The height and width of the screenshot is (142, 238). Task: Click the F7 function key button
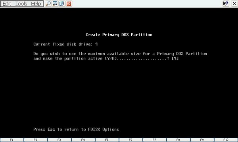[x=155, y=140]
